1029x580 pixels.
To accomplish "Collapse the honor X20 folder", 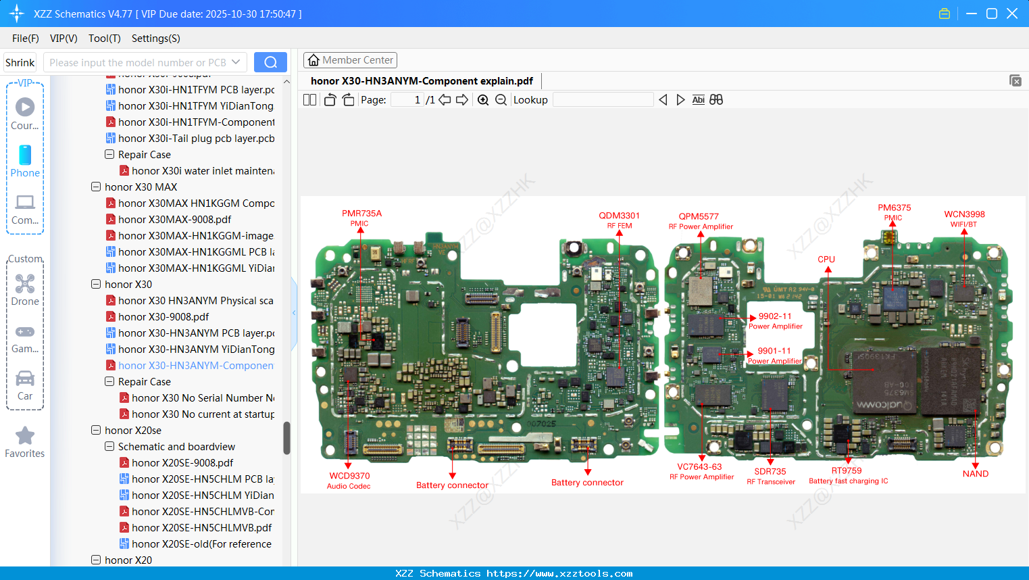I will 96,560.
